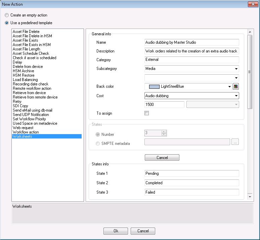Click the SMPTE metadata browse button
The image size is (260, 240).
tap(235, 142)
